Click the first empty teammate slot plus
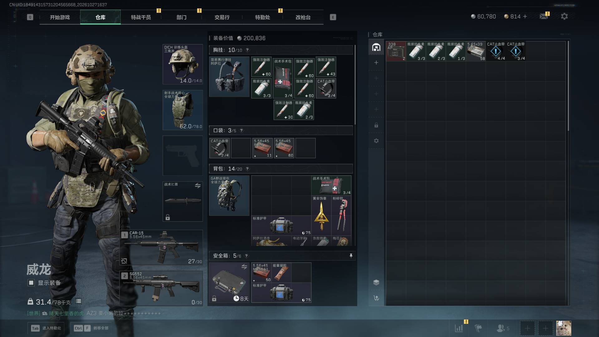This screenshot has height=337, width=599. click(527, 328)
